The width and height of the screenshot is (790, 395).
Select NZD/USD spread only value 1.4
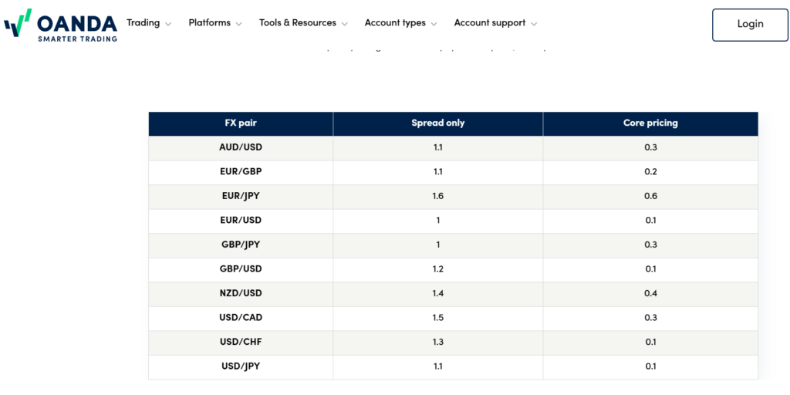coord(438,294)
